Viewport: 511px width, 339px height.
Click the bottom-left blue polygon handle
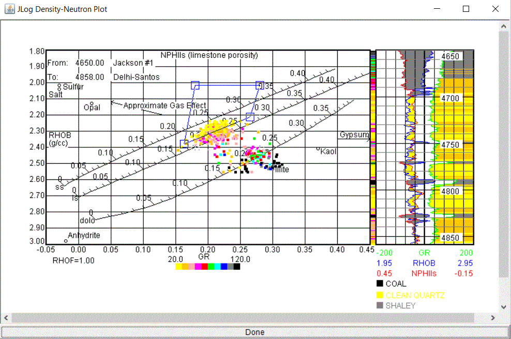point(184,144)
